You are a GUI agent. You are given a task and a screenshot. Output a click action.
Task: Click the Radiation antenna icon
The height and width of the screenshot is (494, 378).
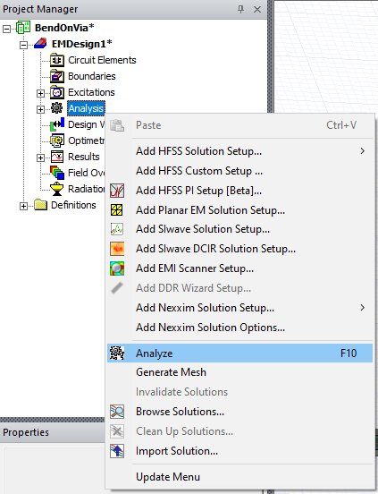click(x=57, y=189)
